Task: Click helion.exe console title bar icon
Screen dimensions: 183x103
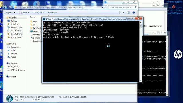Action: click(x=44, y=19)
